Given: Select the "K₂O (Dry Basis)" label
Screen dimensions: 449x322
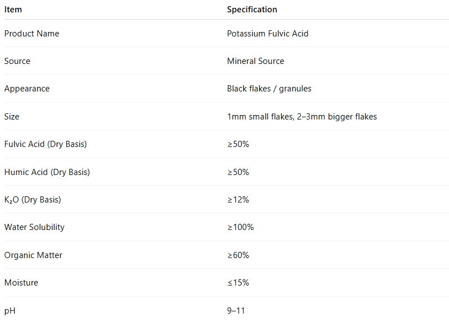Looking at the screenshot, I should click(33, 200).
